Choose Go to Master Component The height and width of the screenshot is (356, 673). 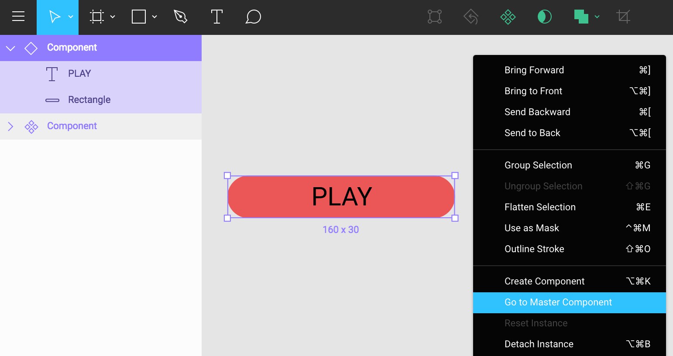pos(570,302)
